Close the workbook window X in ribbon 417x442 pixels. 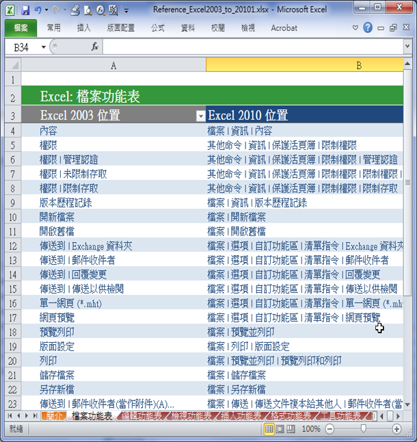(406, 27)
